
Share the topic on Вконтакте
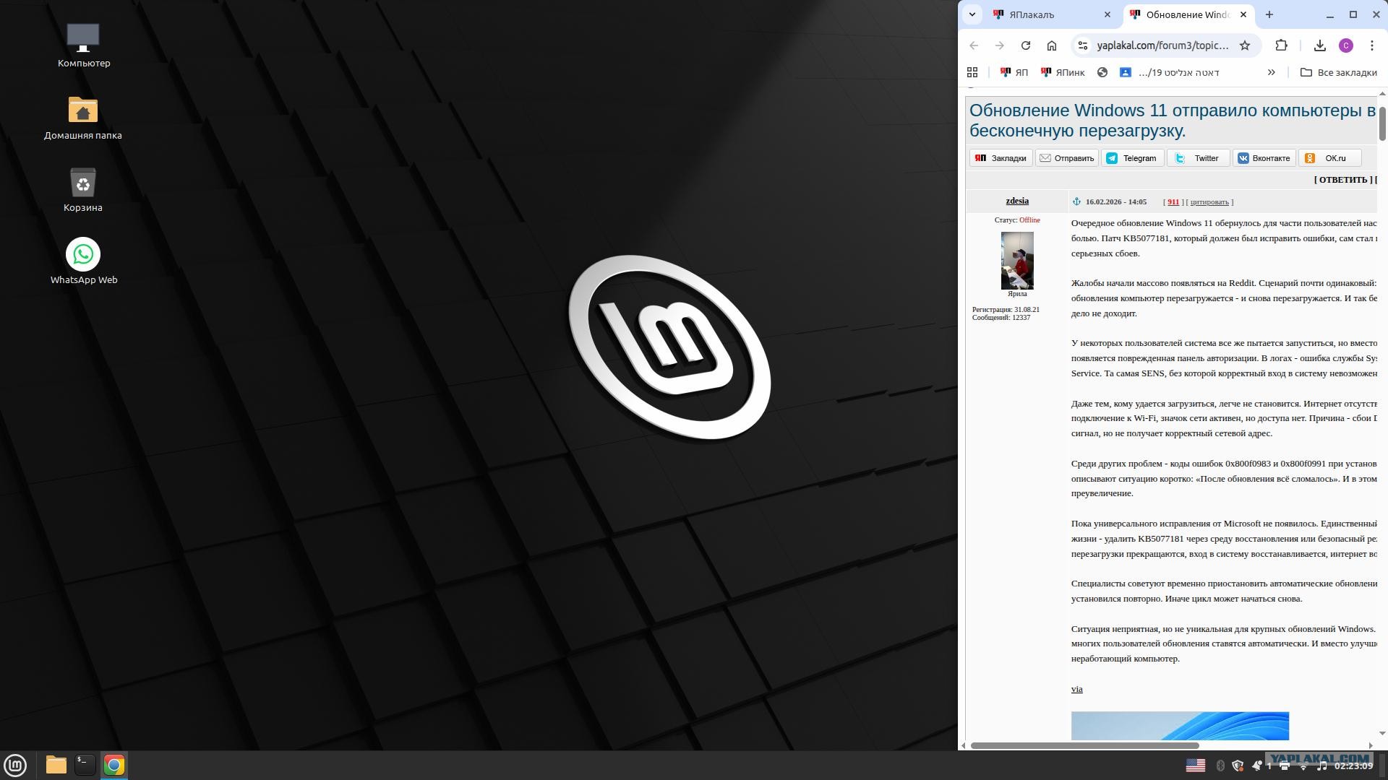(x=1264, y=158)
